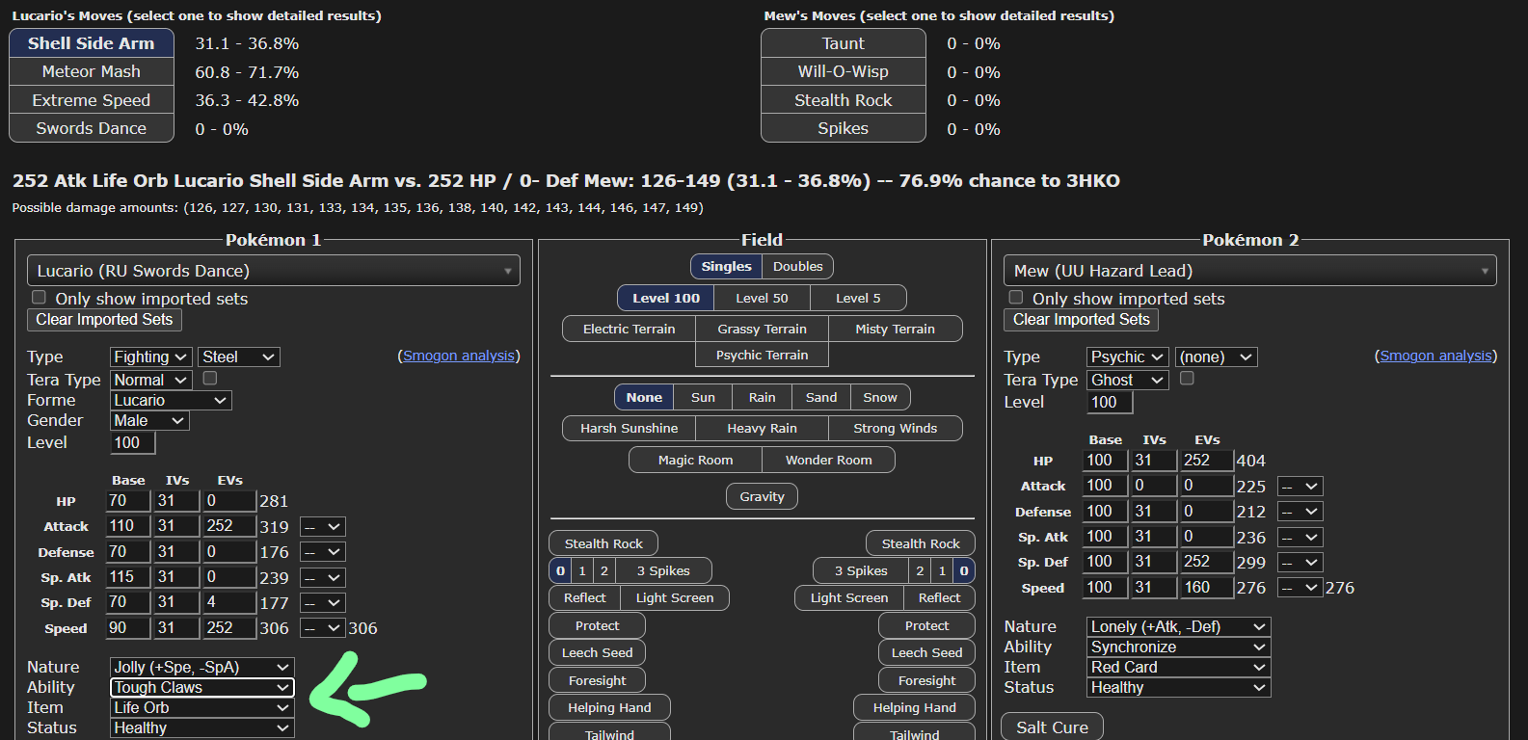Select Mew's Stealth Rock move
This screenshot has height=740, width=1528.
843,100
